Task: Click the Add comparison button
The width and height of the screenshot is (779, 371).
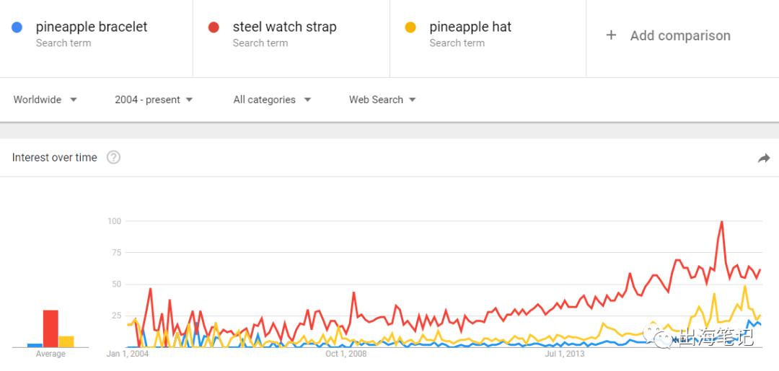Action: (x=679, y=35)
